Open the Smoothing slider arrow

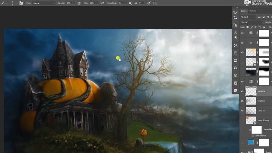pyautogui.click(x=125, y=3)
